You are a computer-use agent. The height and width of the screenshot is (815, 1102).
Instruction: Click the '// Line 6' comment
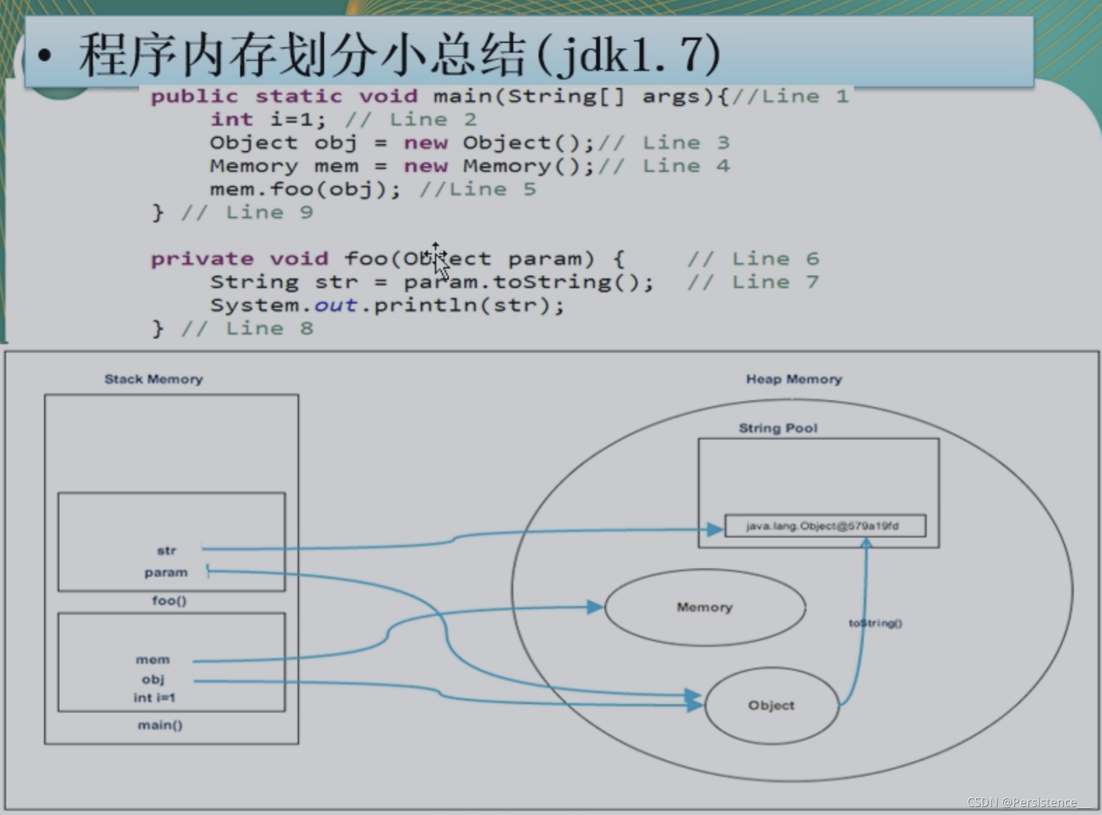[x=753, y=259]
